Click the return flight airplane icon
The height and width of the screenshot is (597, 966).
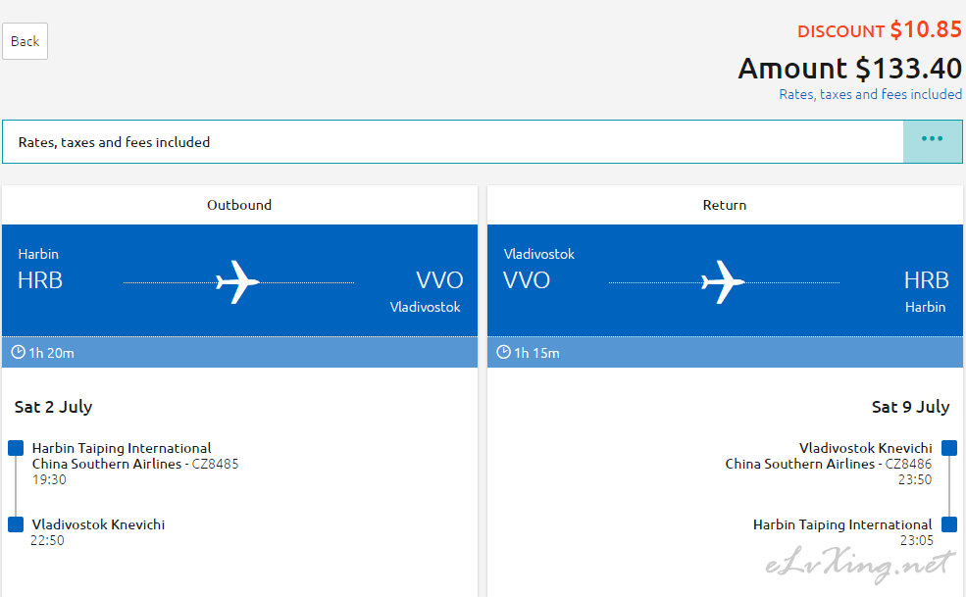pos(723,282)
